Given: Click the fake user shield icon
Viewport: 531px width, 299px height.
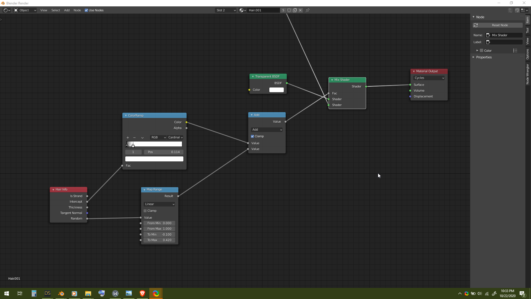Looking at the screenshot, I should coord(289,10).
